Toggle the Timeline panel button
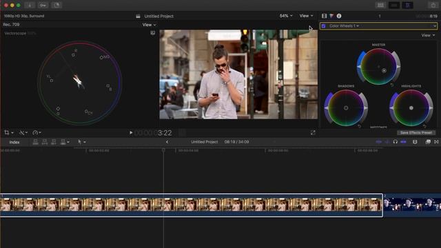This screenshot has width=441, height=248. click(394, 5)
